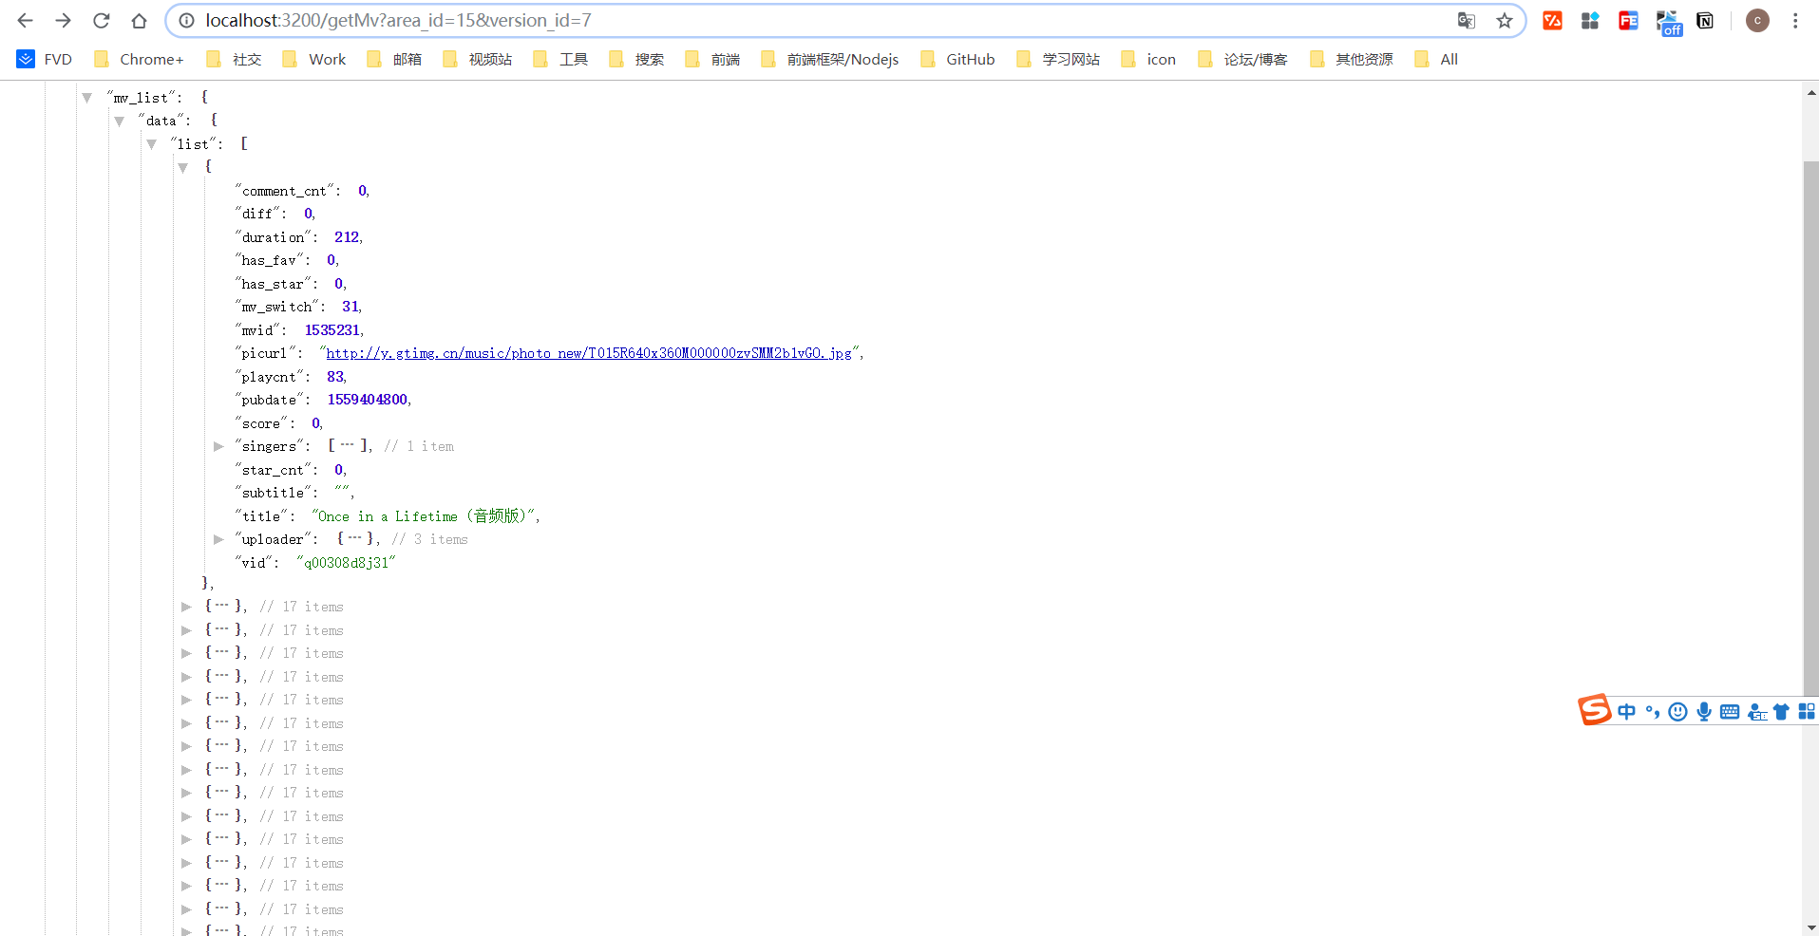Image resolution: width=1819 pixels, height=936 pixels.
Task: Expand the uploader object
Action: pos(218,539)
